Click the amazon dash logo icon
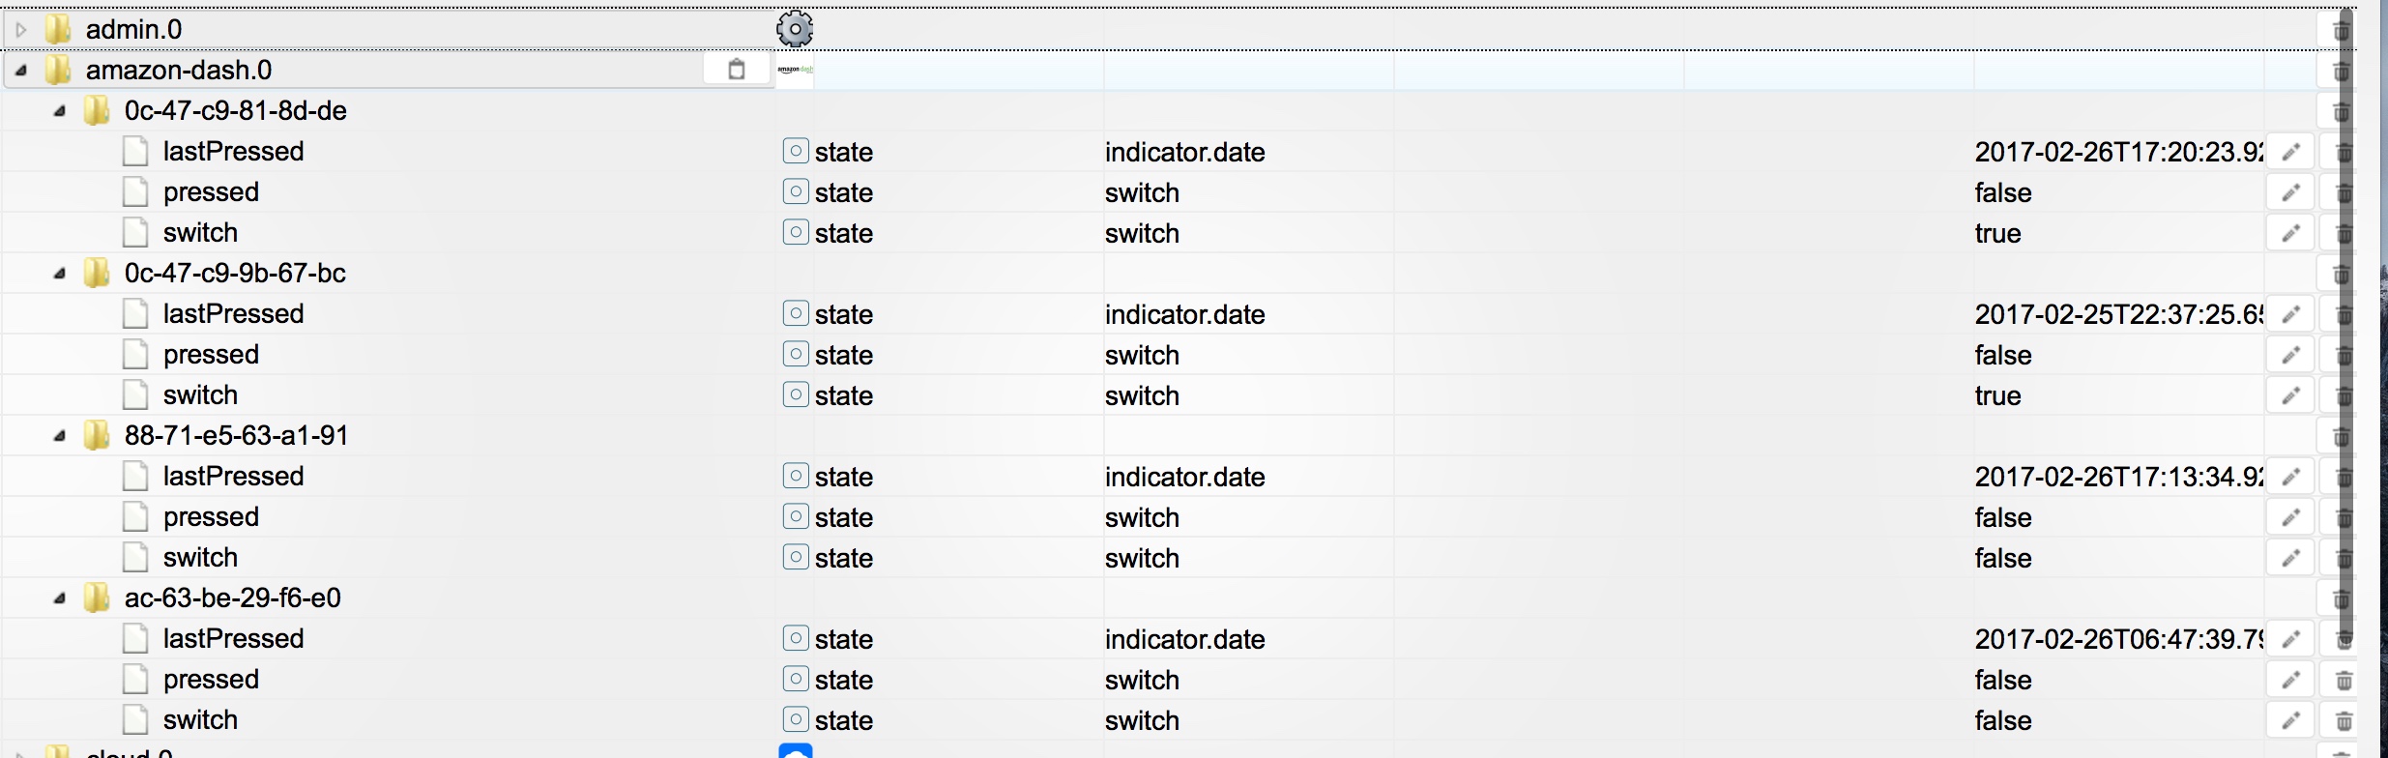The height and width of the screenshot is (758, 2388). click(x=795, y=70)
